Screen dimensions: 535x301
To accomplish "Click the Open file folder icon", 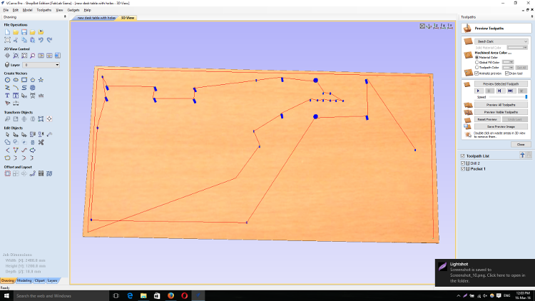I will coord(16,32).
